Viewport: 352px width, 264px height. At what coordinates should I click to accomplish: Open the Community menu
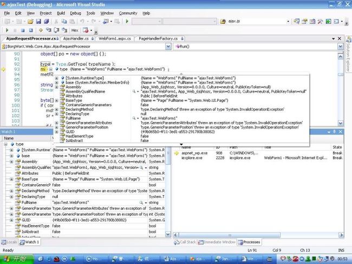pyautogui.click(x=128, y=13)
